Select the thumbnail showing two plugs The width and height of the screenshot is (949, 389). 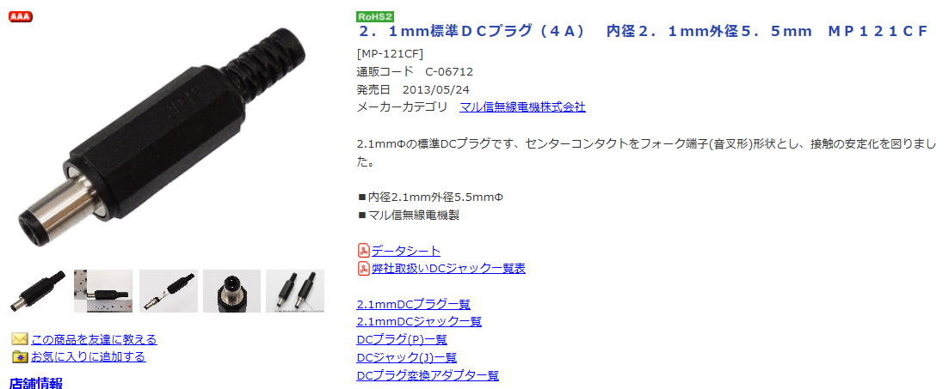pos(295,291)
